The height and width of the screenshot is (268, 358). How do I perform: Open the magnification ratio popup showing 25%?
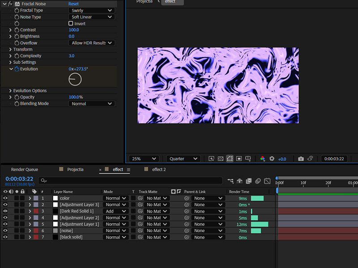tap(143, 158)
